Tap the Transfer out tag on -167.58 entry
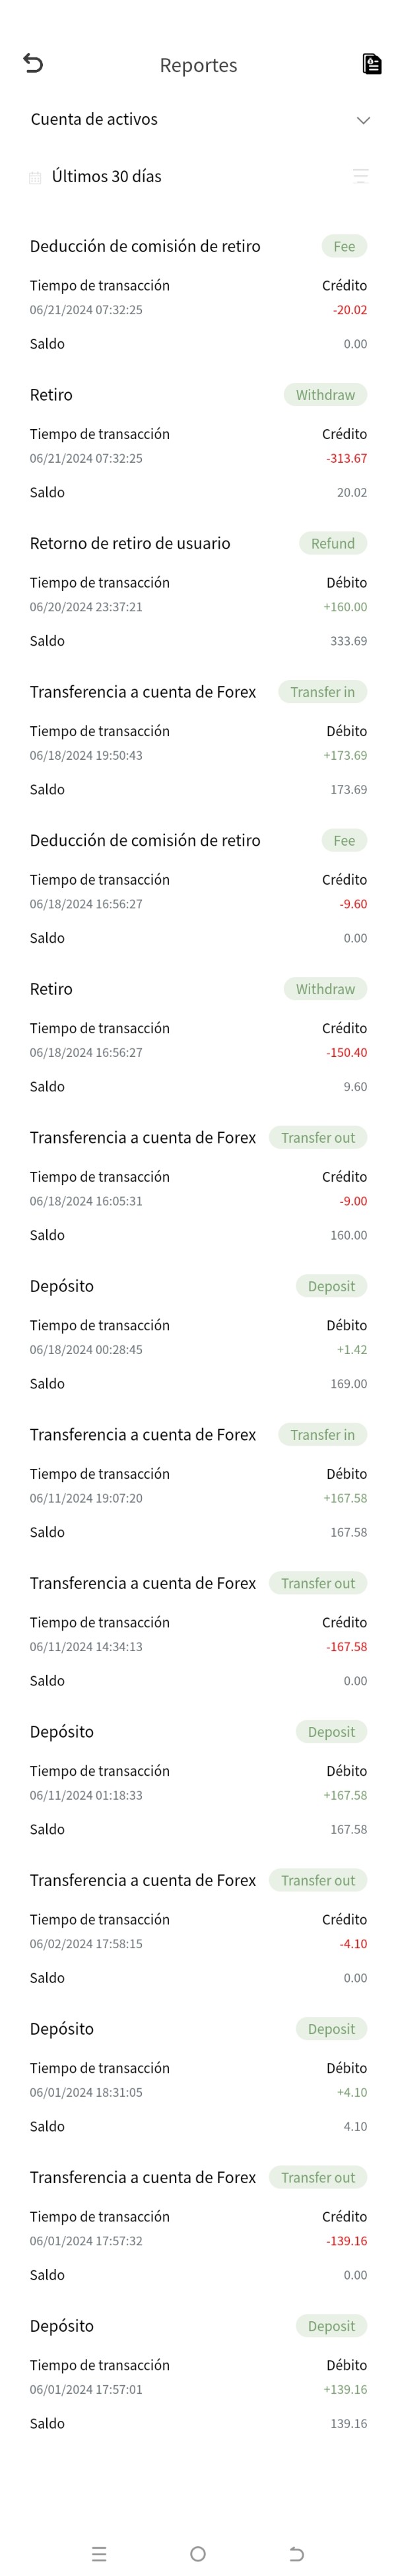 coord(318,1583)
